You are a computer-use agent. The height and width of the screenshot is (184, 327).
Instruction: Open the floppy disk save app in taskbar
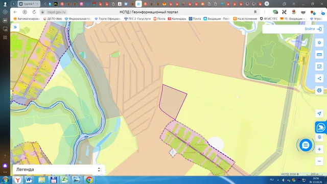53,180
